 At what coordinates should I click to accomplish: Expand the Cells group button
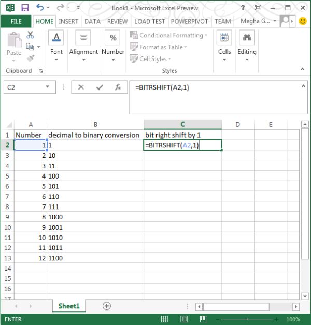tap(224, 46)
